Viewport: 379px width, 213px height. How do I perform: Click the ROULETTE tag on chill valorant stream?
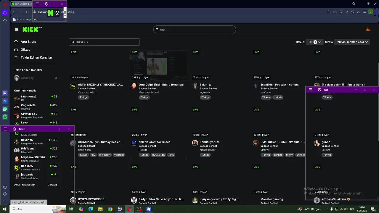[158, 155]
